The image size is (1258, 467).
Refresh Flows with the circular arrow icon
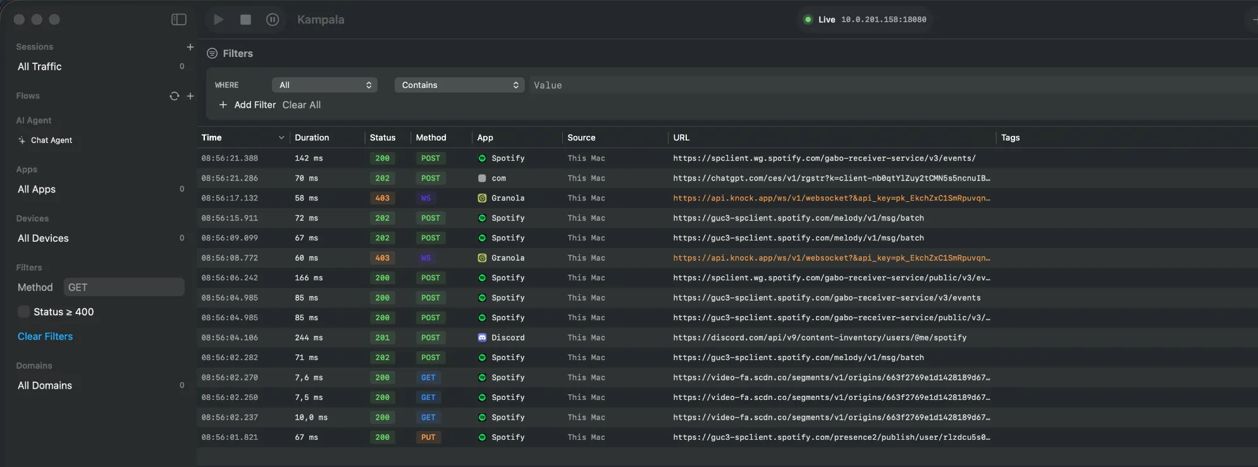[175, 96]
